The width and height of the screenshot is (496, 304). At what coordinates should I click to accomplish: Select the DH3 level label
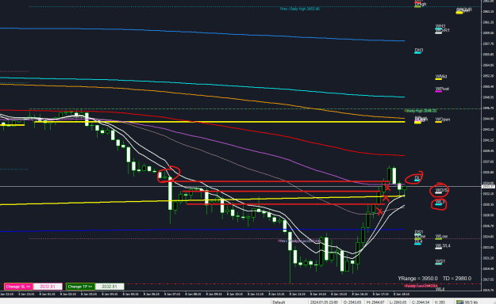pos(418,51)
